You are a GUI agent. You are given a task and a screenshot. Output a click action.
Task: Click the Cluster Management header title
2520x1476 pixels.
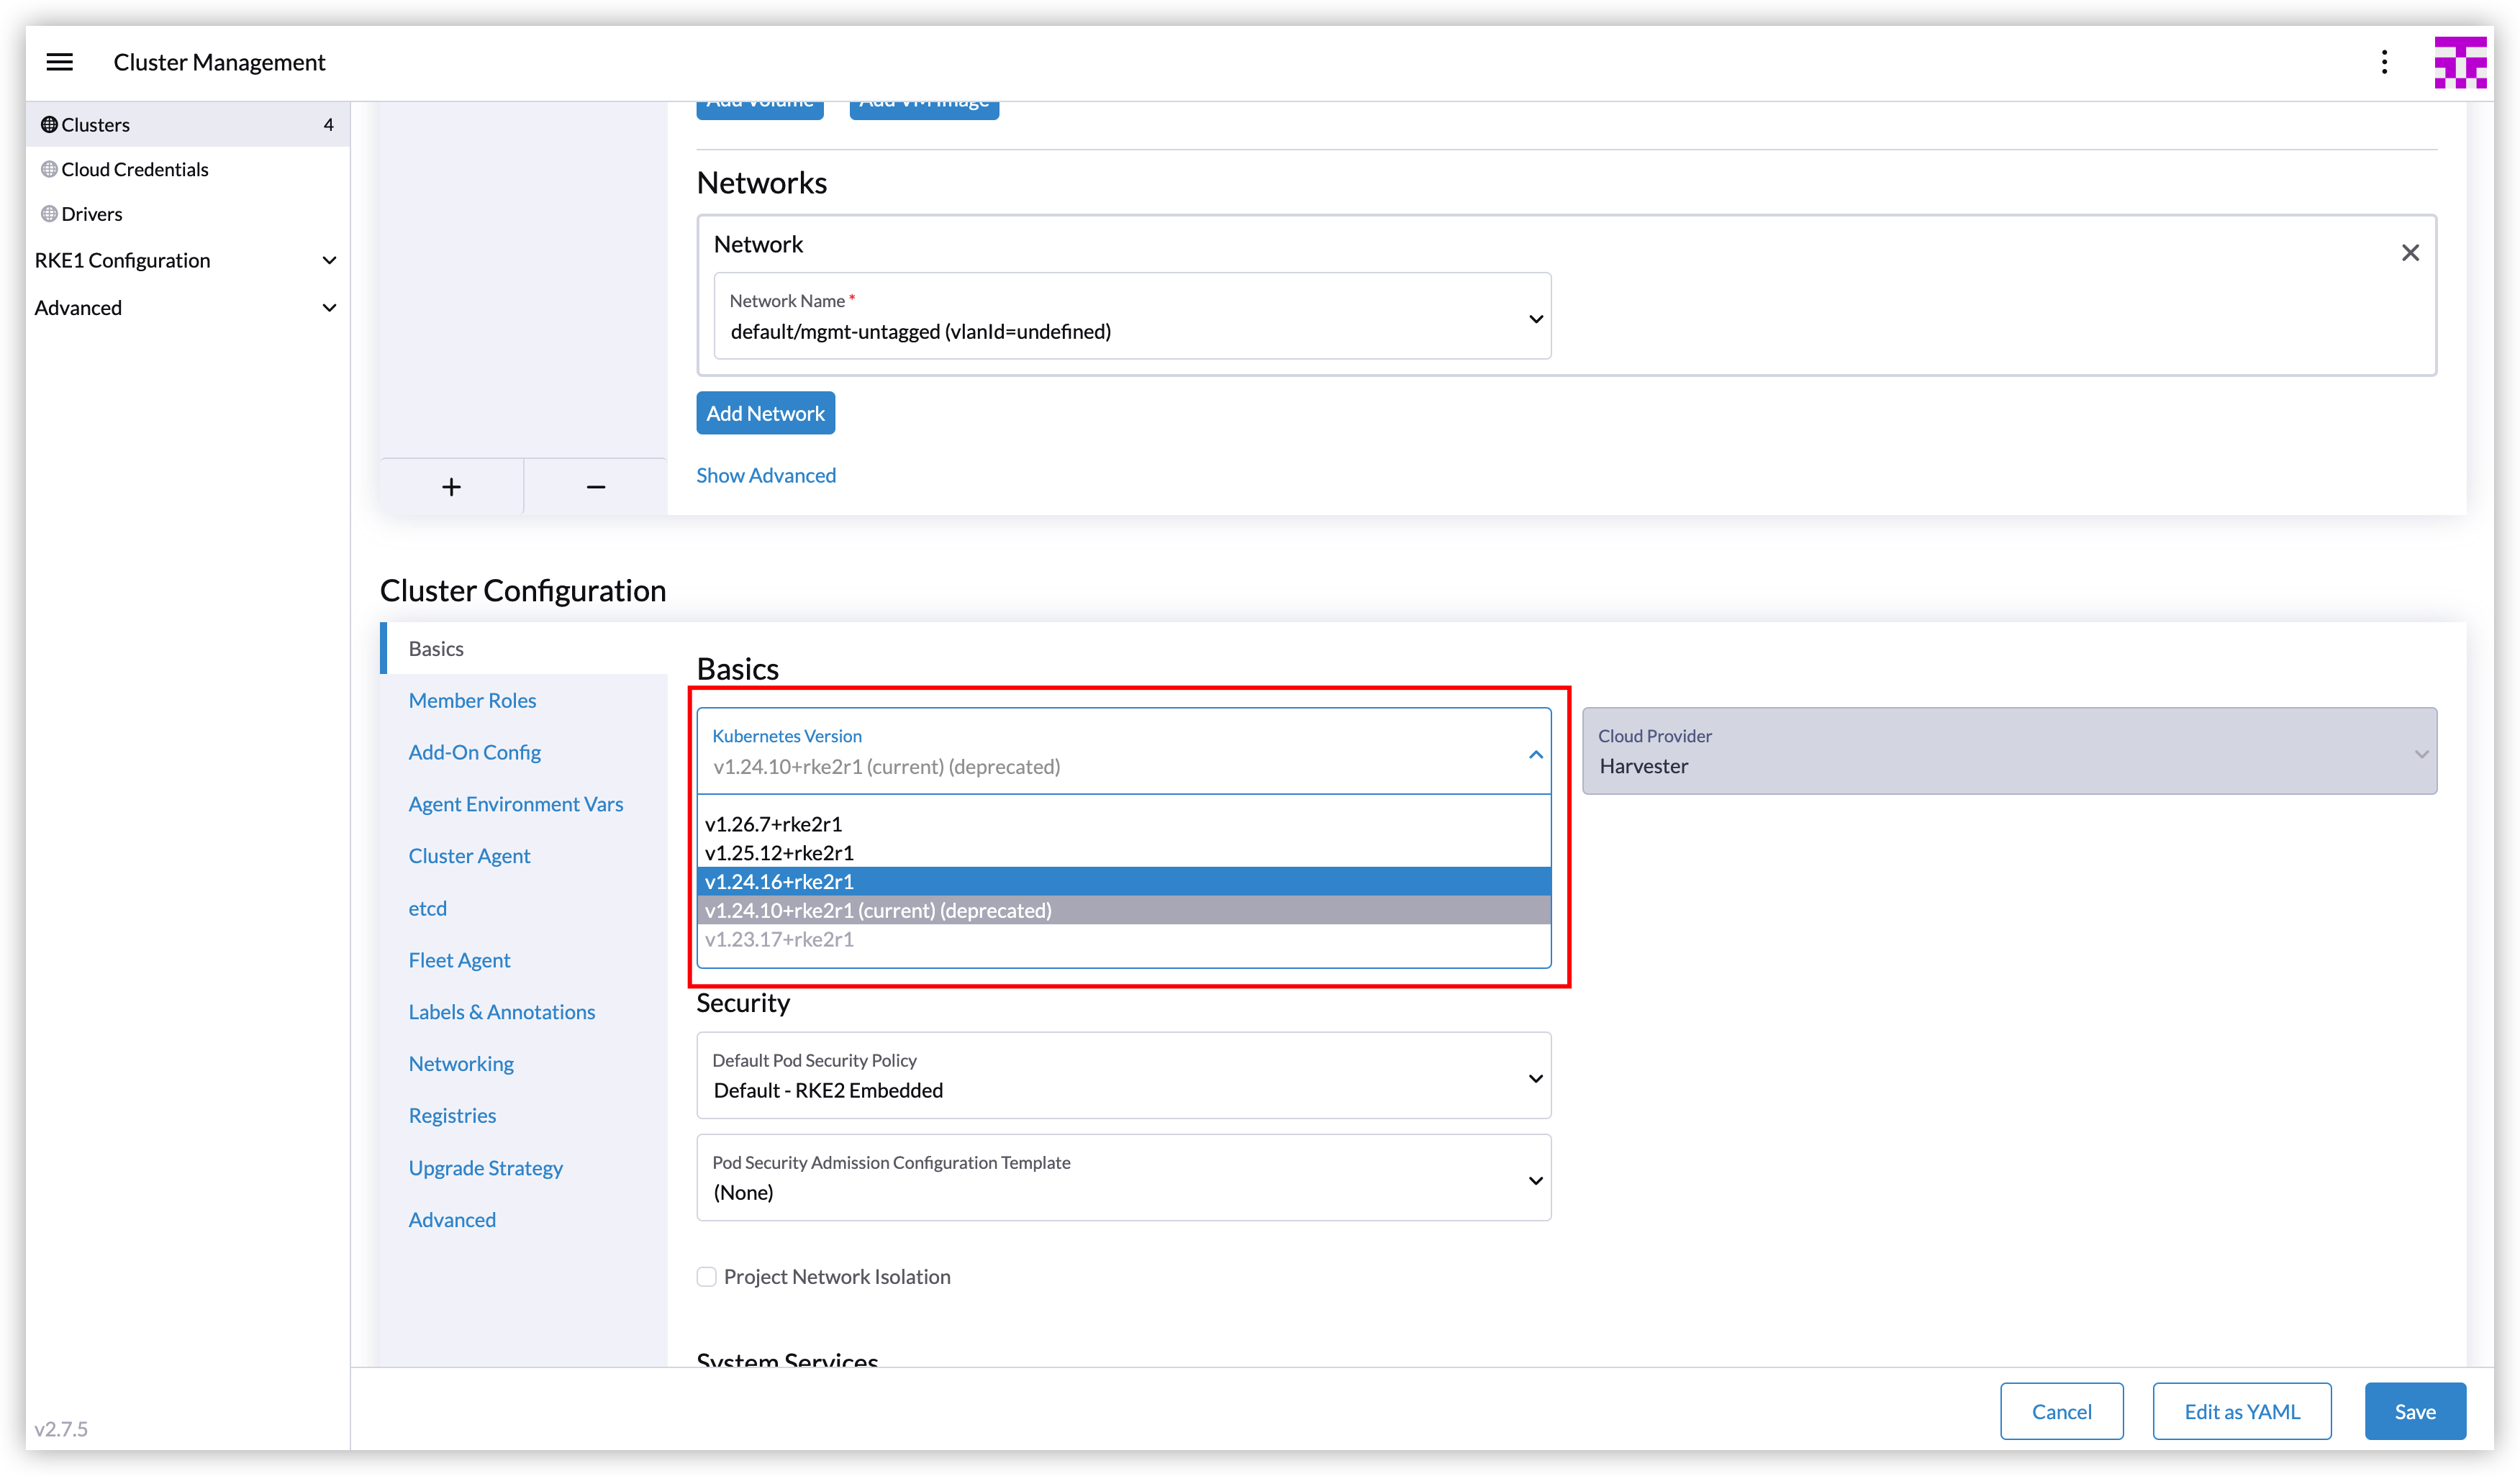coord(219,62)
